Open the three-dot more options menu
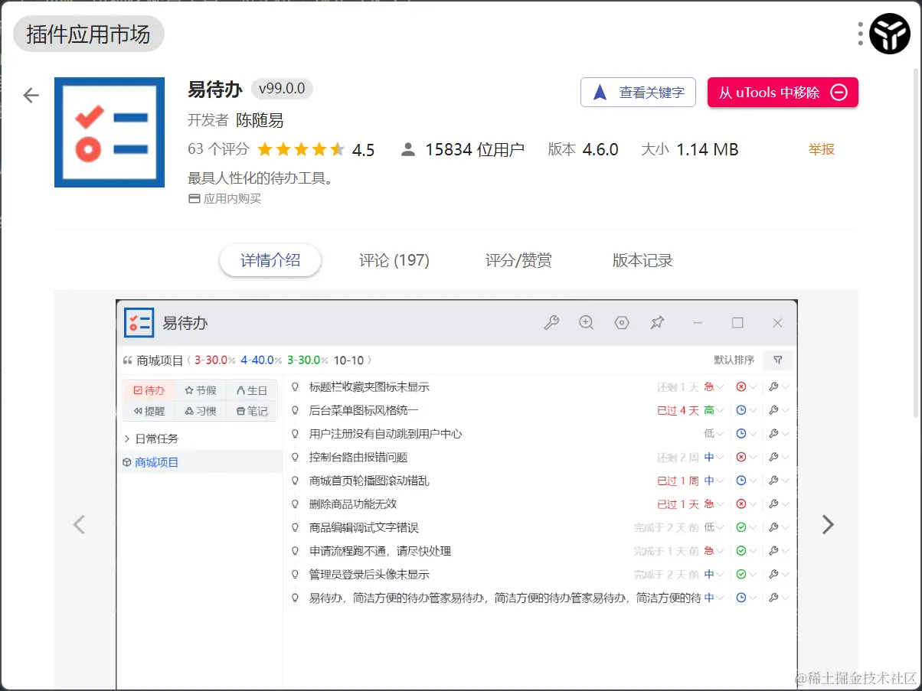This screenshot has width=922, height=691. pos(861,34)
